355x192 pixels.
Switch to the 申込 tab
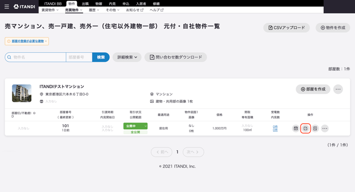coord(126,4)
